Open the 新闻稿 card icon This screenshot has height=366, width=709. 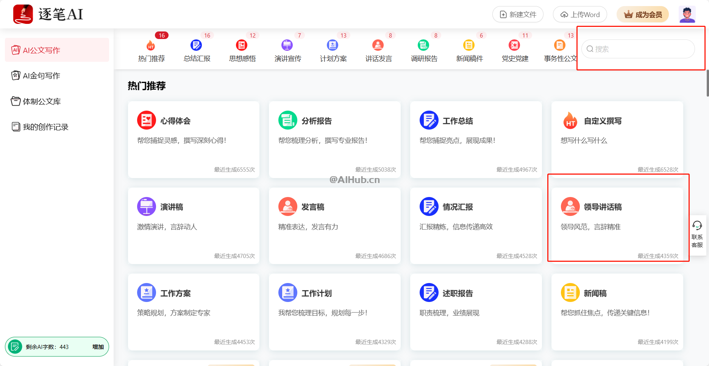570,292
